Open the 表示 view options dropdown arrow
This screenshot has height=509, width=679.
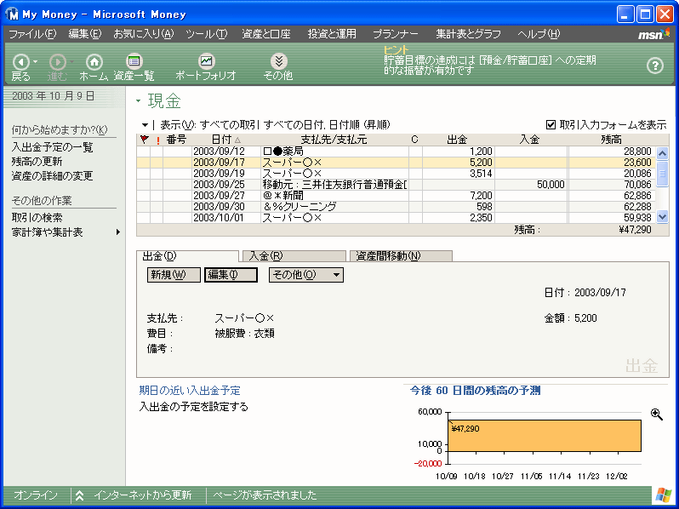(x=145, y=125)
